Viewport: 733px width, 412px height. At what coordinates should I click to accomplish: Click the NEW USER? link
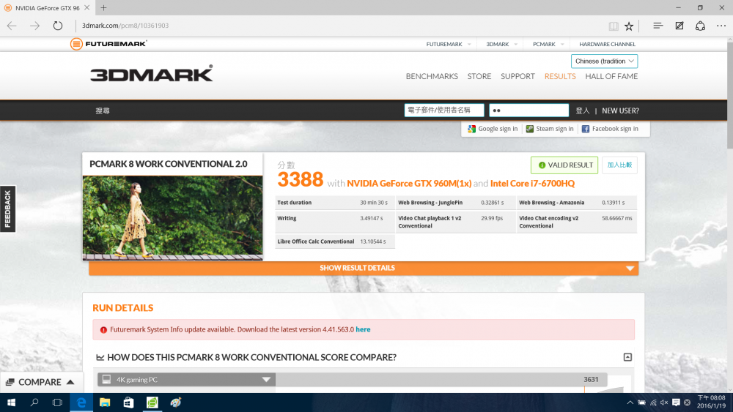click(x=620, y=111)
